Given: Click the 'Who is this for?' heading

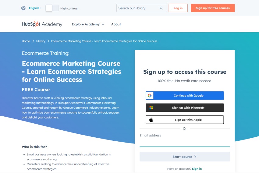Looking at the screenshot, I should [34, 147].
